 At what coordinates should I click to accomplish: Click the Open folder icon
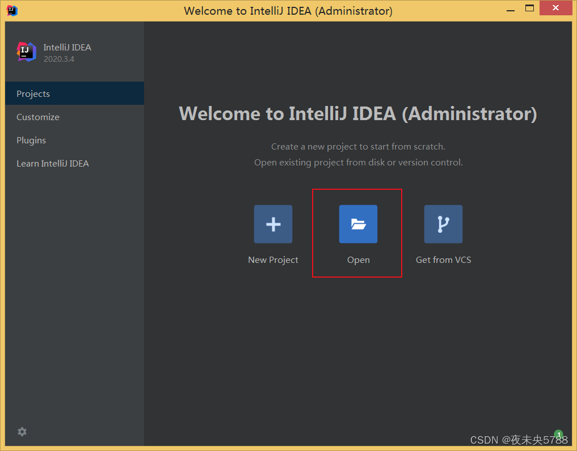[358, 224]
